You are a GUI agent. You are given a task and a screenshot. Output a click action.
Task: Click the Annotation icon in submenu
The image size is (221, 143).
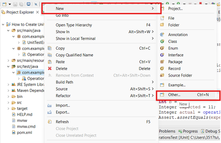point(162,35)
